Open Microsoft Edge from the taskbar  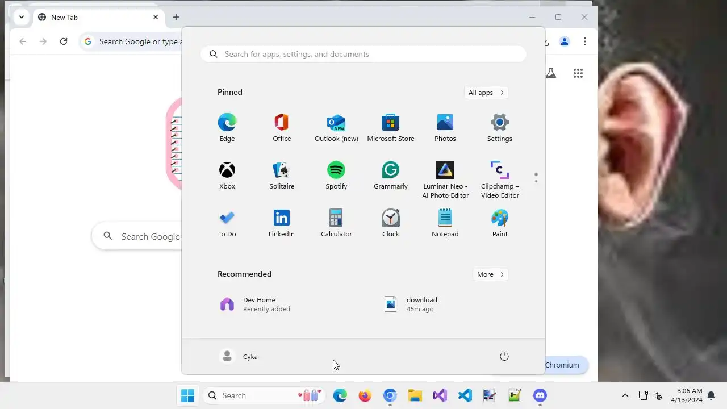tap(340, 395)
